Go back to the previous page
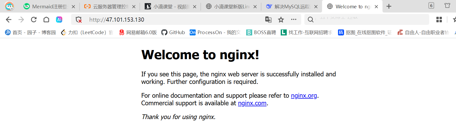 (9, 20)
